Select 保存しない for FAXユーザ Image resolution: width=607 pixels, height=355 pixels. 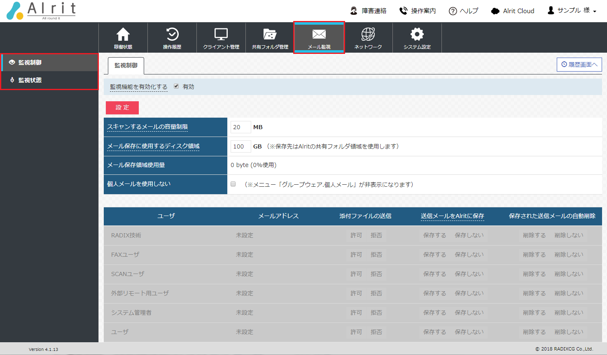pyautogui.click(x=469, y=255)
